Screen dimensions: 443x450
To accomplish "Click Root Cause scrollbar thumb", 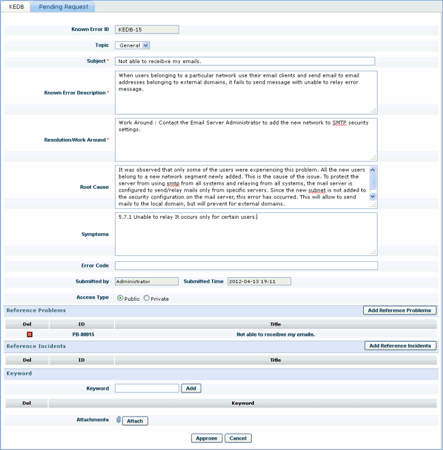I will [372, 182].
